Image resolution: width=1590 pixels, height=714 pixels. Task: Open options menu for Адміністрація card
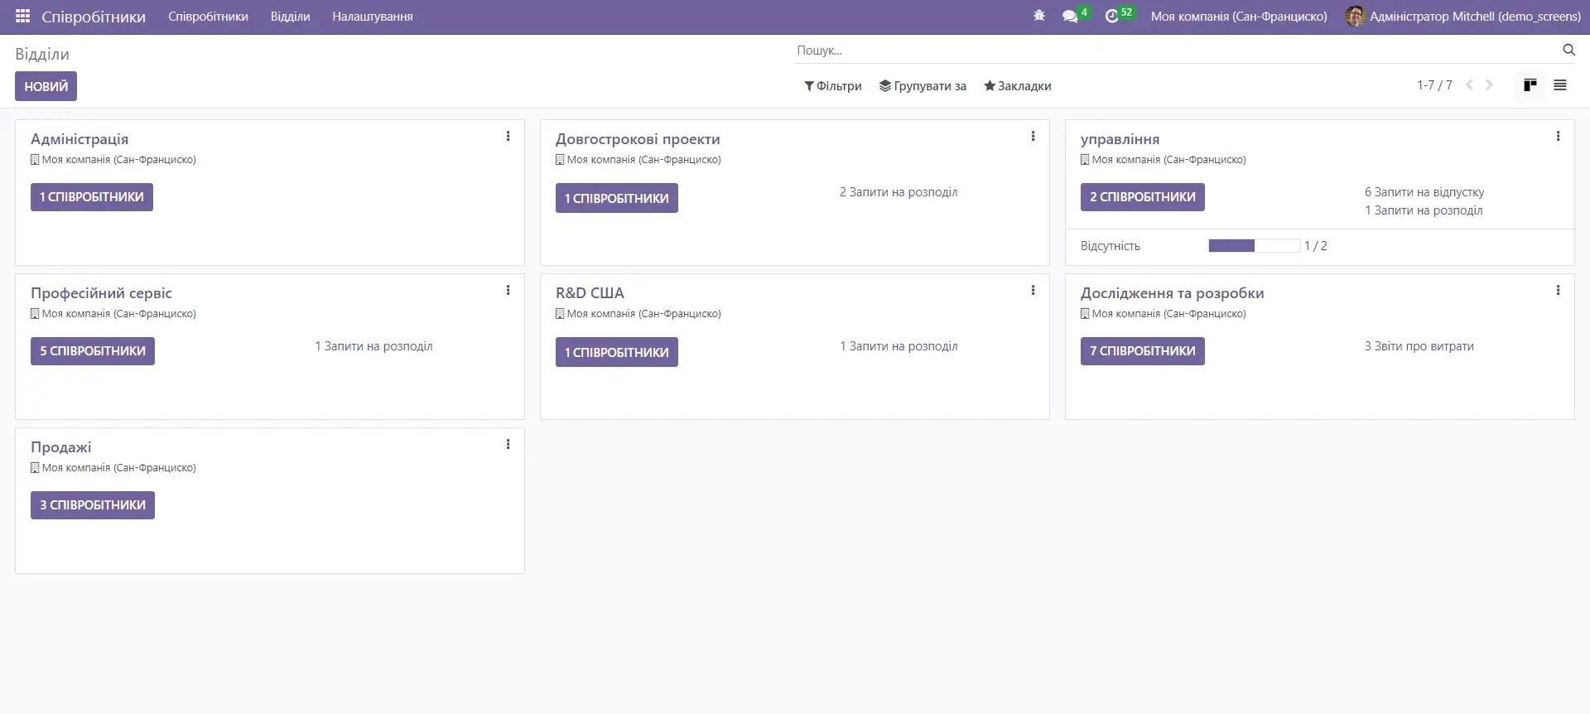tap(508, 137)
